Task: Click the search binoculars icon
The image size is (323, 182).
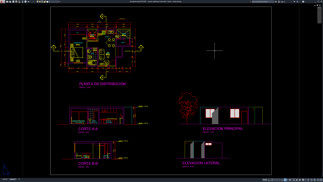Action: pyautogui.click(x=276, y=2)
